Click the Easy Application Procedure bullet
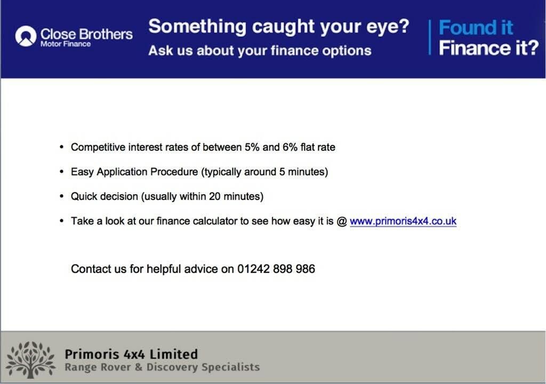Viewport: 546px width, 384px height. [199, 172]
